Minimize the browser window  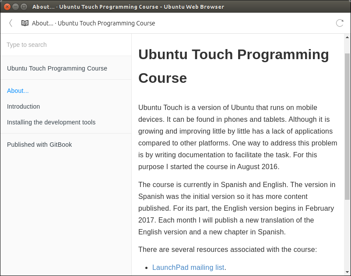(x=15, y=7)
